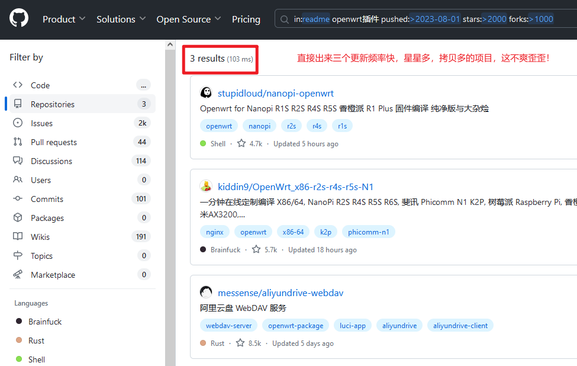Screen dimensions: 577x366
Task: Filter results by Users
Action: tap(82, 179)
